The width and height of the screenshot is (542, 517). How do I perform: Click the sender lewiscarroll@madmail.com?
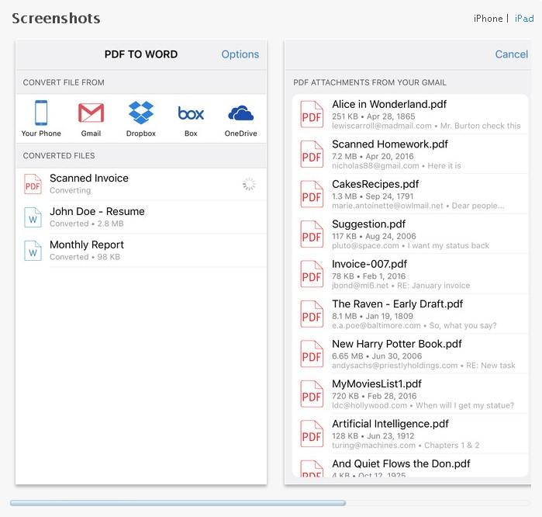click(x=381, y=126)
